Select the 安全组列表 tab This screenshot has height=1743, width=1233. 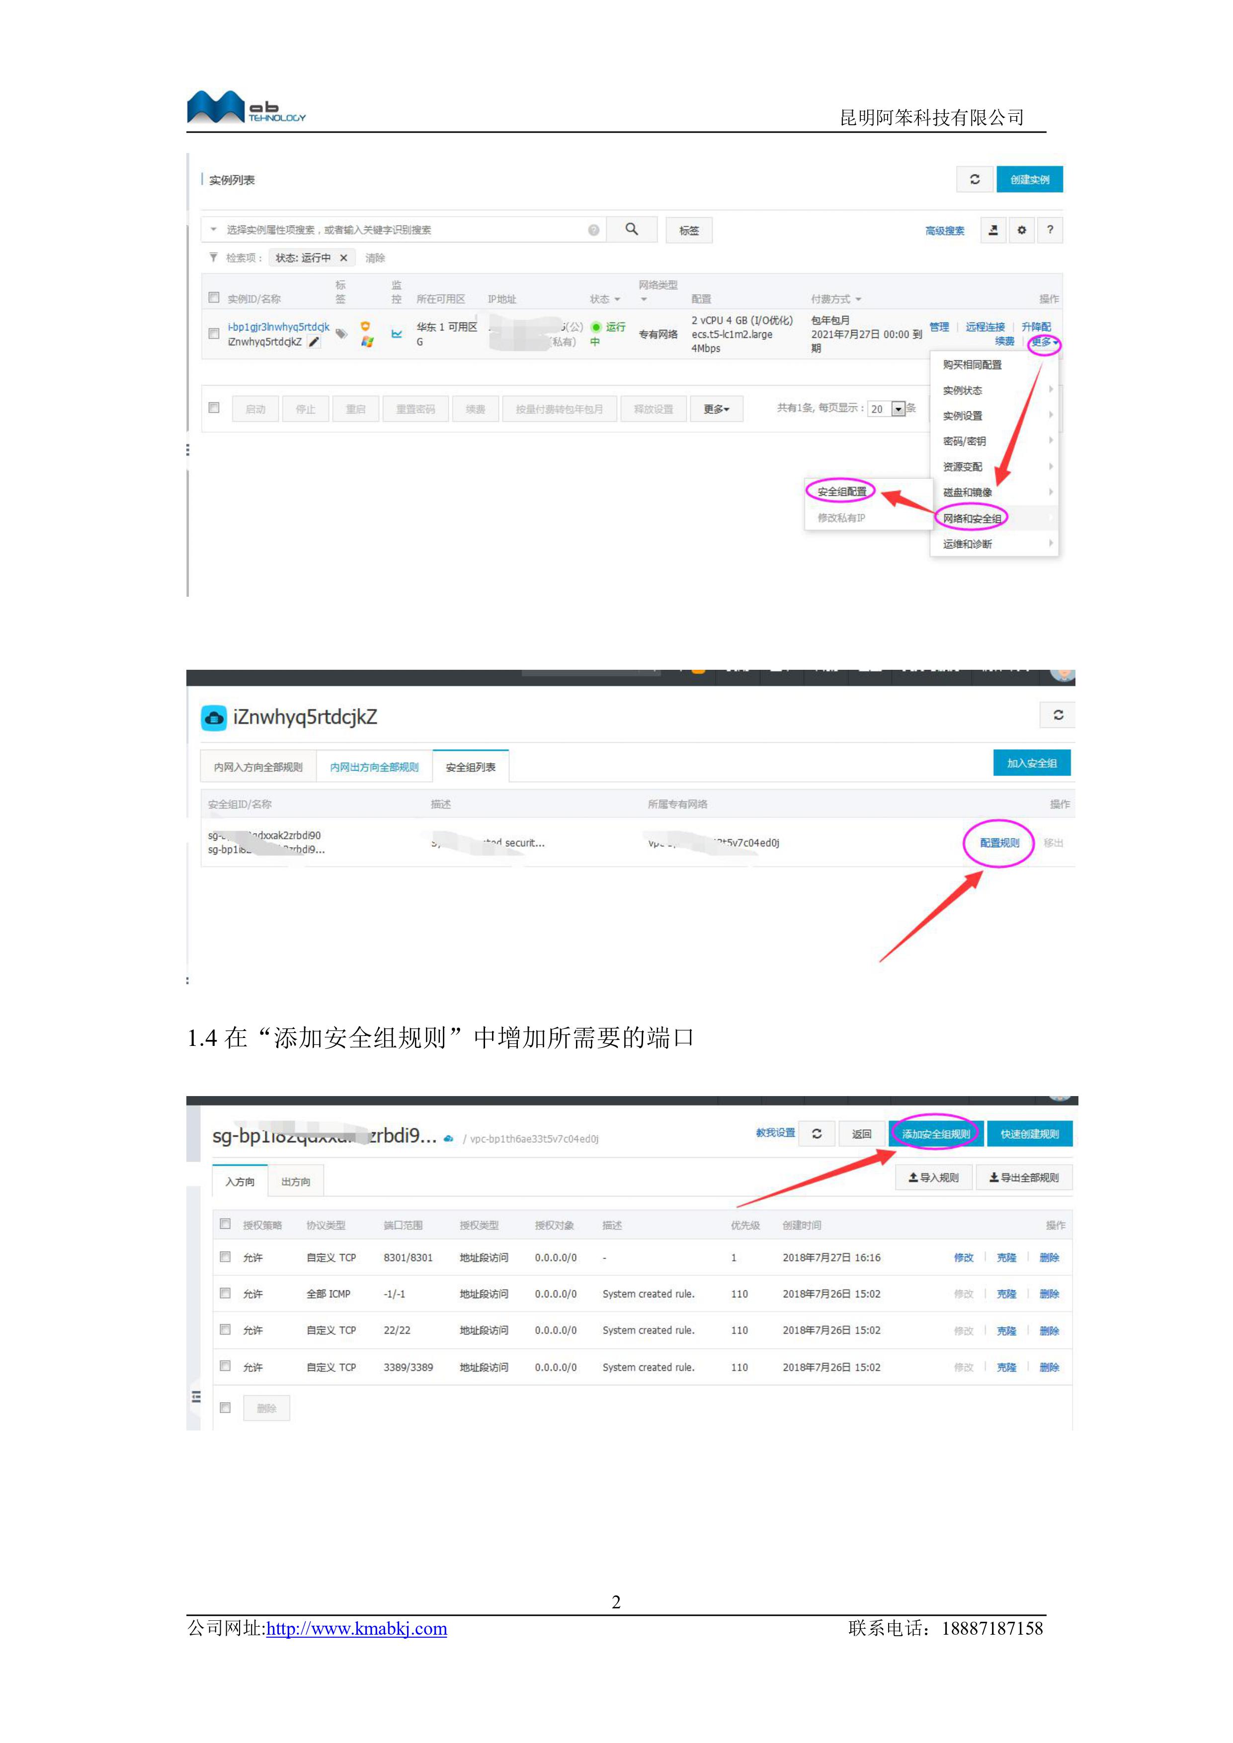471,767
